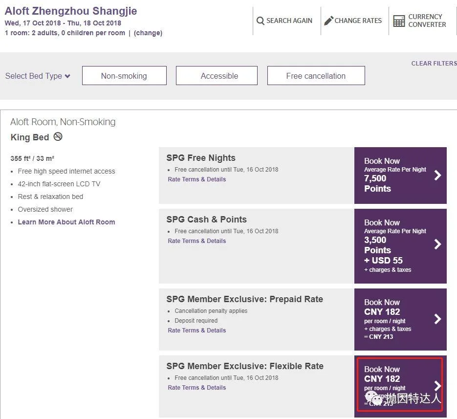
Task: Click the Change Rates pencil icon
Action: pyautogui.click(x=328, y=21)
